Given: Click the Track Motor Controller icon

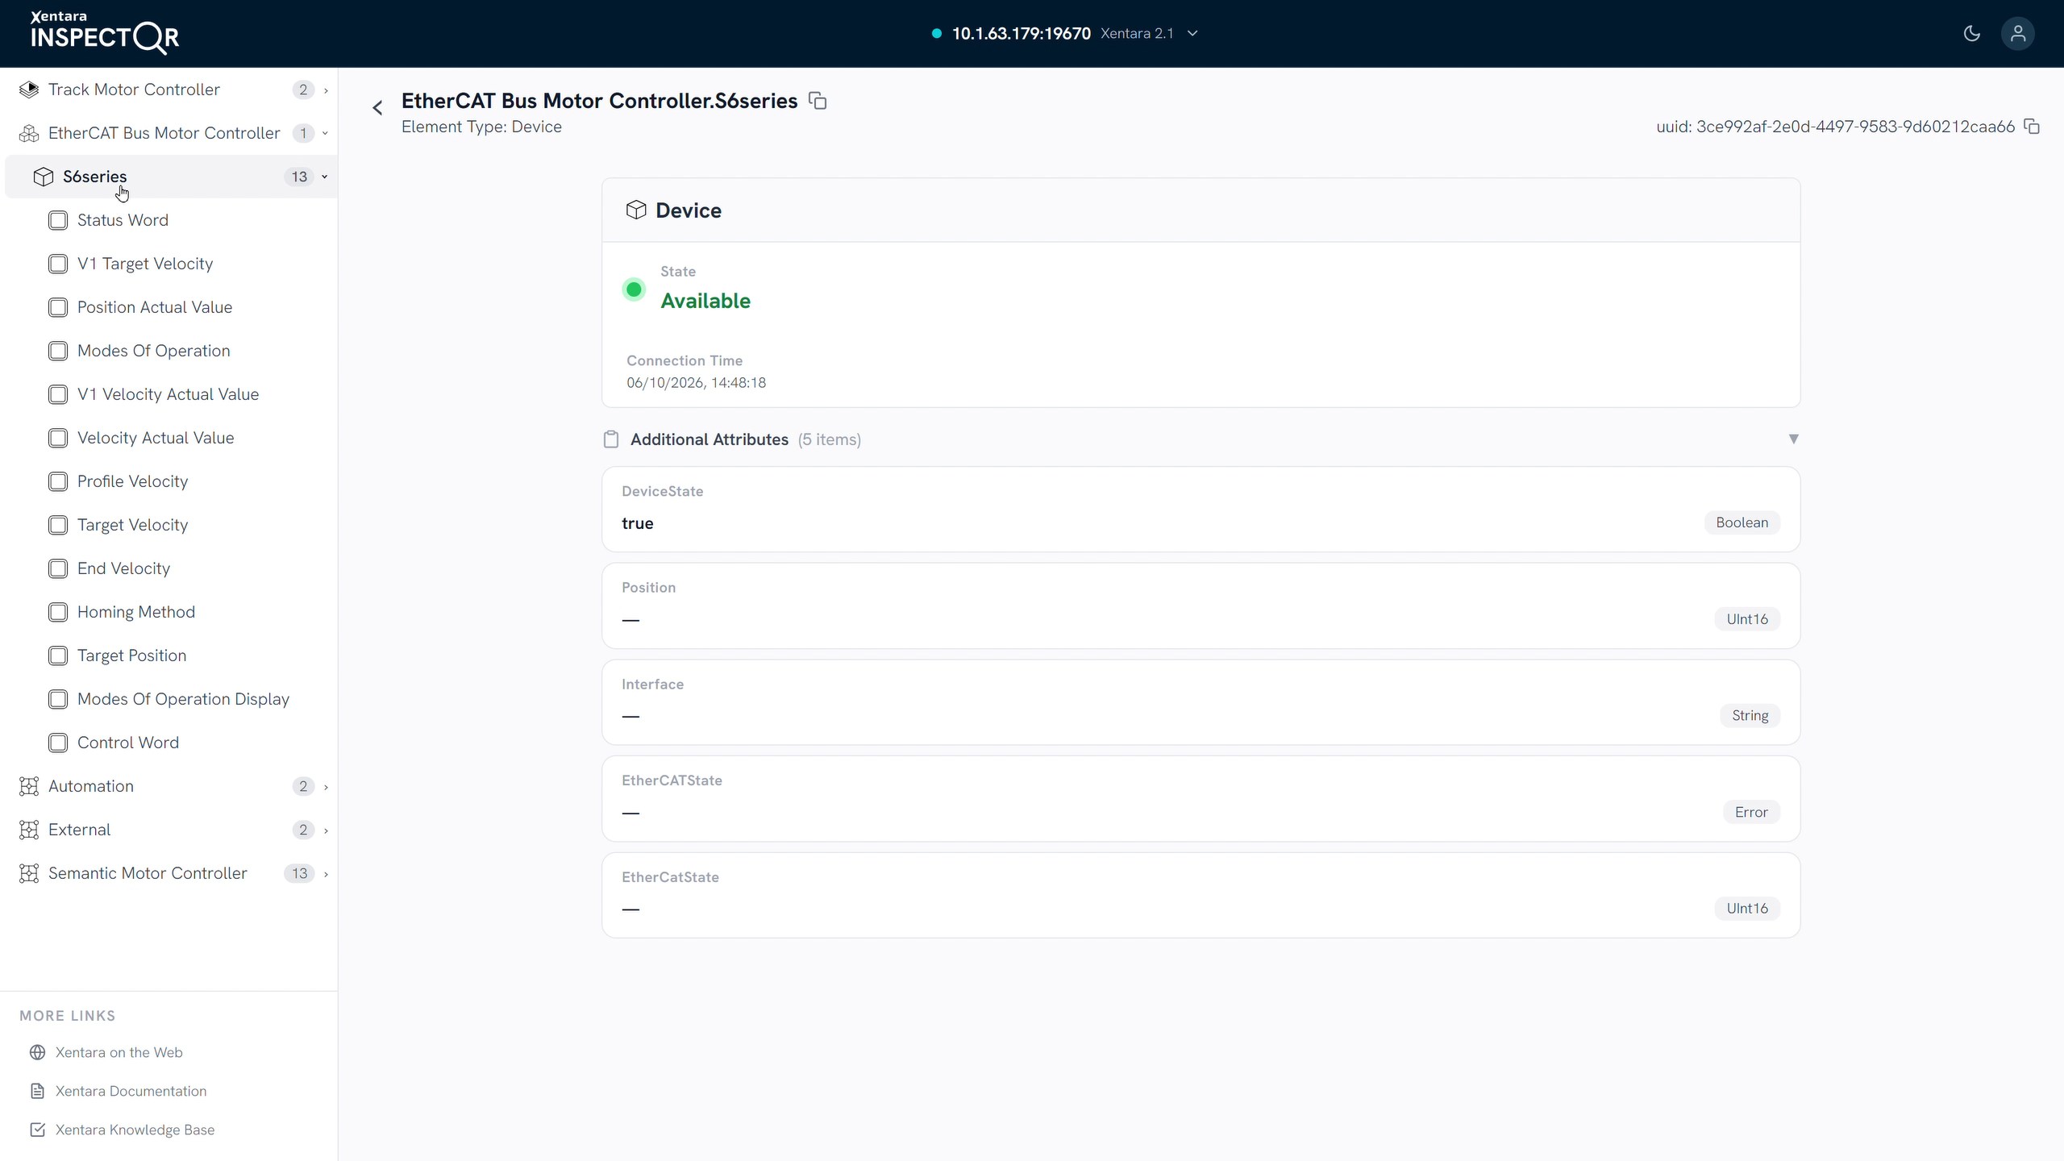Looking at the screenshot, I should [29, 89].
